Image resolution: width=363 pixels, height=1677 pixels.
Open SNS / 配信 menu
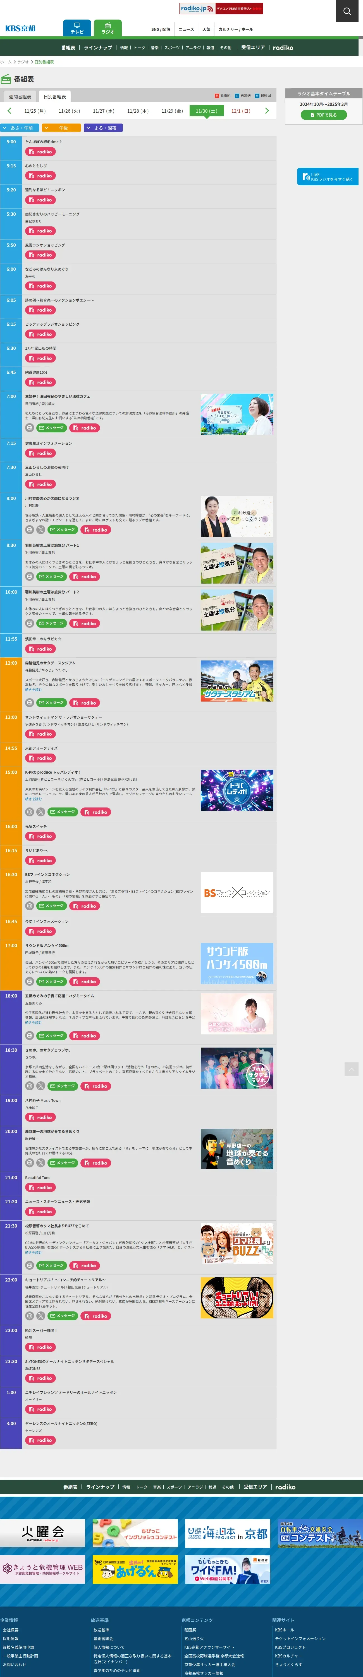pyautogui.click(x=161, y=29)
